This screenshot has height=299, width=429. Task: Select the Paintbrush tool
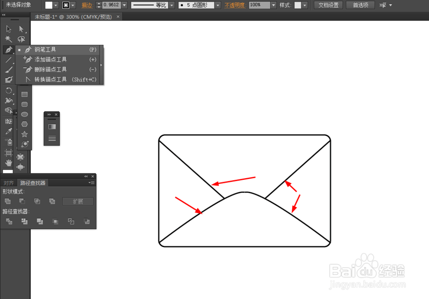[9, 70]
